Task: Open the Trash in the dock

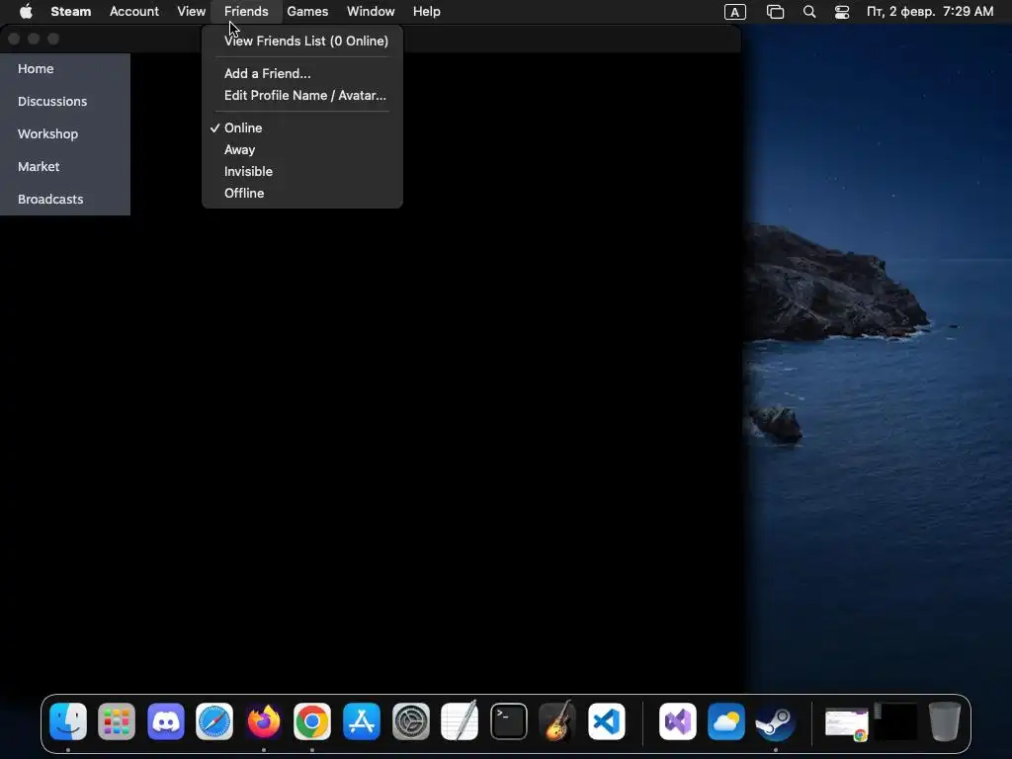Action: click(x=944, y=720)
